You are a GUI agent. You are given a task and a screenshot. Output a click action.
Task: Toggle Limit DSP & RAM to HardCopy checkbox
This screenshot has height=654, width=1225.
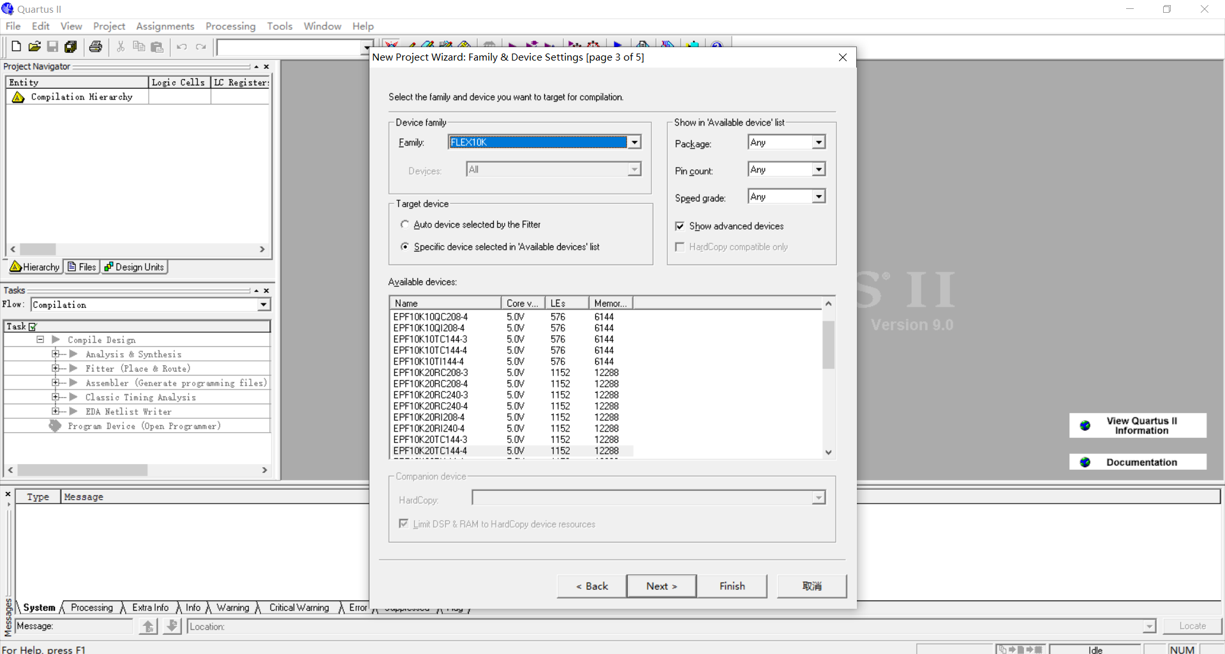coord(403,523)
